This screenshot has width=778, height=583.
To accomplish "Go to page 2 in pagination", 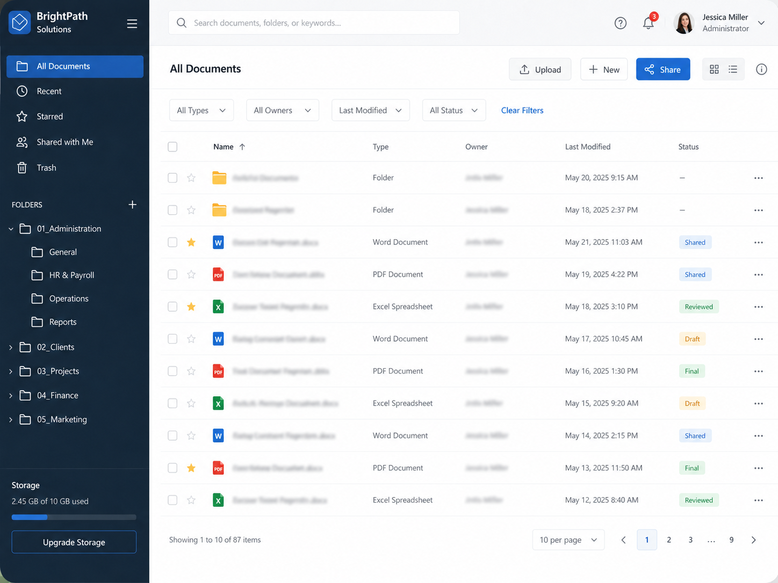I will pyautogui.click(x=669, y=540).
